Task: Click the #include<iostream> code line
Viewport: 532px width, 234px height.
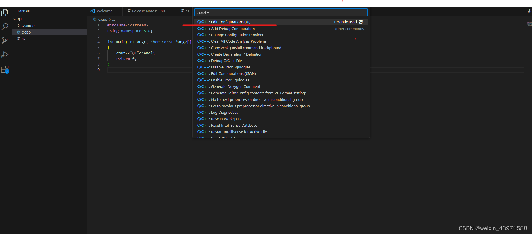Action: pos(128,25)
